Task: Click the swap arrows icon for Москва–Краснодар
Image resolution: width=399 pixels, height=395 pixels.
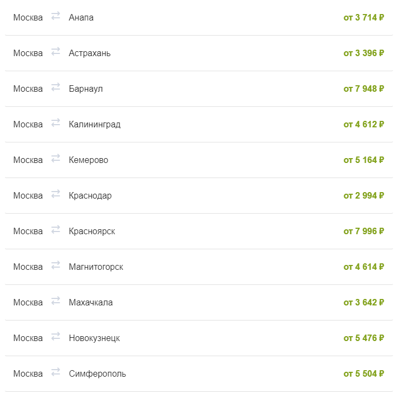Action: [x=56, y=194]
